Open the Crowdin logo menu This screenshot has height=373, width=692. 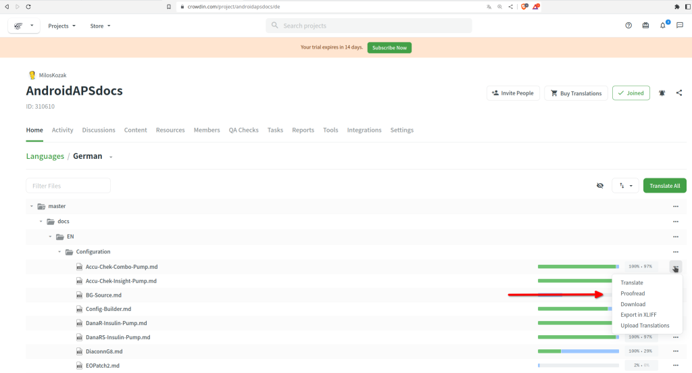pos(24,26)
